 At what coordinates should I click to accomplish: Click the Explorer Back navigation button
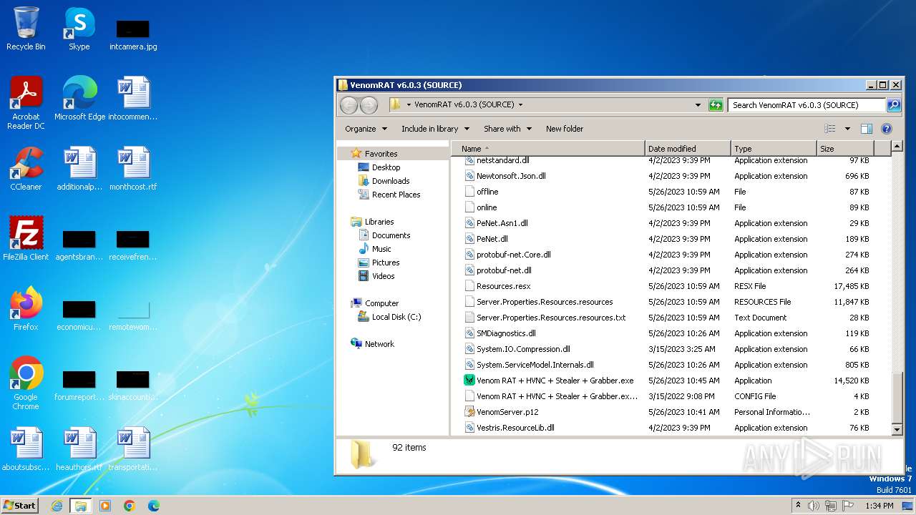(x=349, y=105)
